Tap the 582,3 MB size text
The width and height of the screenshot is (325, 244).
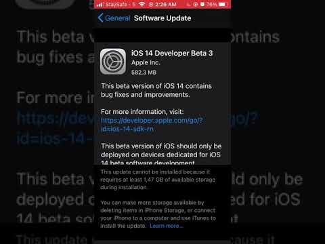pos(144,73)
